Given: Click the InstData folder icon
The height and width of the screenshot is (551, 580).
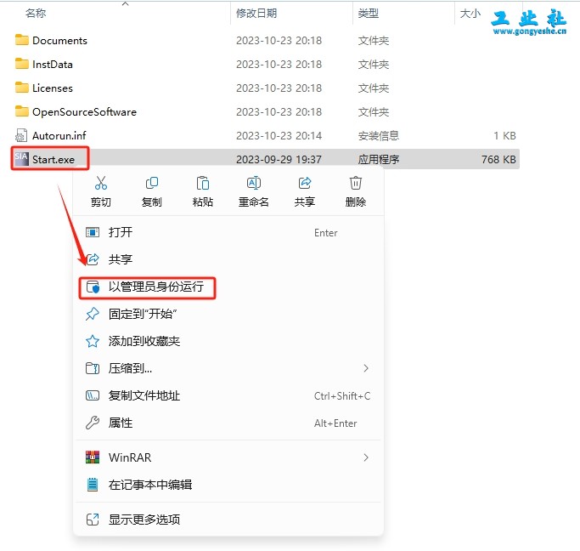Looking at the screenshot, I should (x=22, y=64).
